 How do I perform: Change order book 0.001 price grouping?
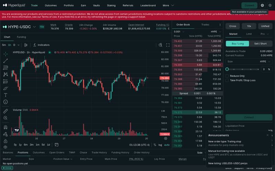click(x=179, y=32)
